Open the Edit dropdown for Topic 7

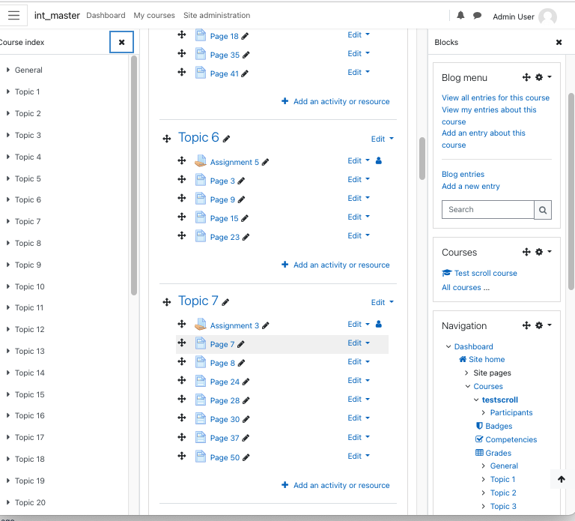382,302
